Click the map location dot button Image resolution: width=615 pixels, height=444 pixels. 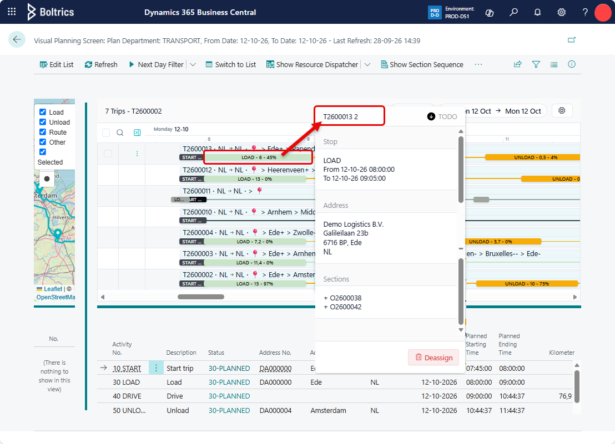click(x=47, y=179)
